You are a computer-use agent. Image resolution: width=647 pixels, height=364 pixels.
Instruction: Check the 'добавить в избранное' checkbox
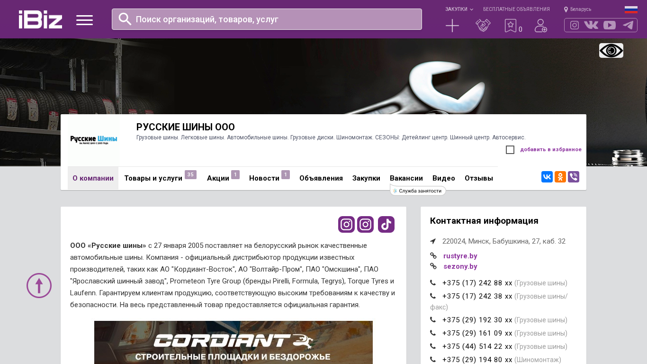click(x=510, y=150)
